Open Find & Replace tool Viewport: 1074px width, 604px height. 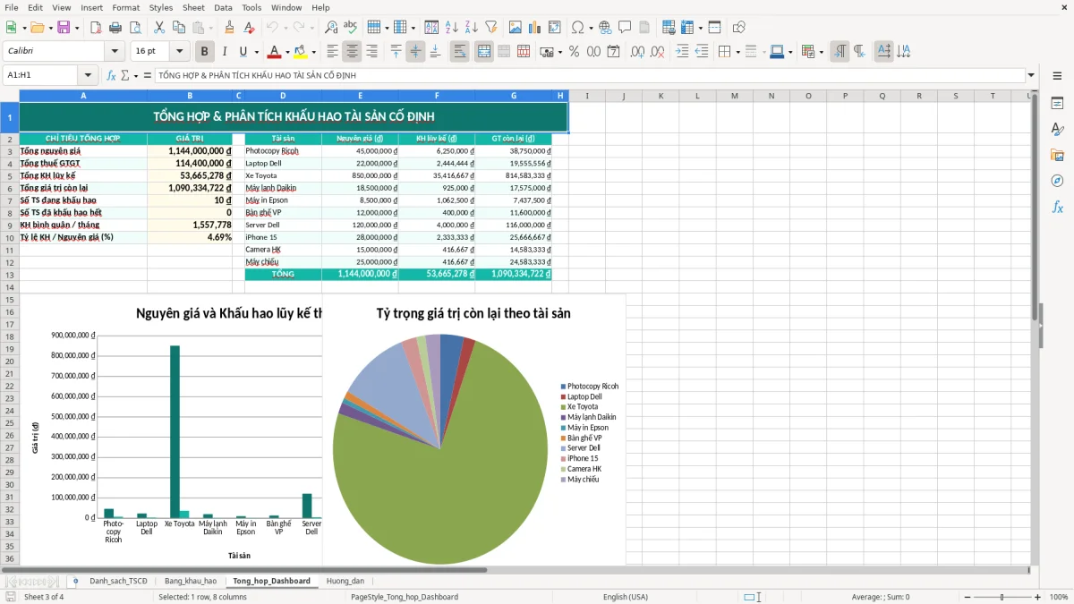[x=331, y=28]
